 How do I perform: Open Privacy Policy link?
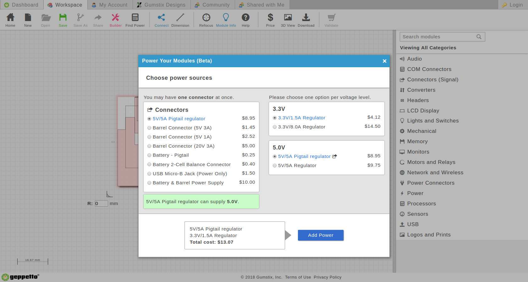tap(327, 277)
